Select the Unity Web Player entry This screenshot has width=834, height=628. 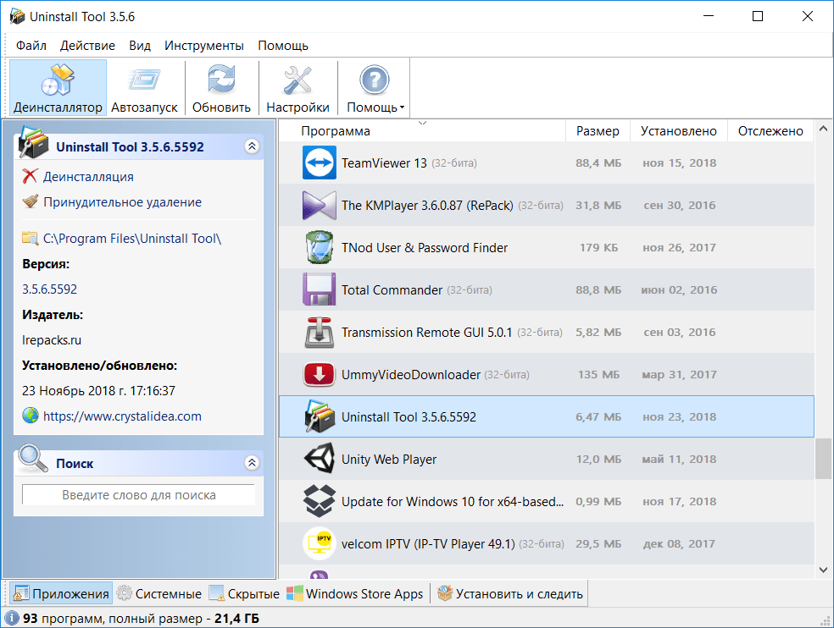(x=389, y=460)
